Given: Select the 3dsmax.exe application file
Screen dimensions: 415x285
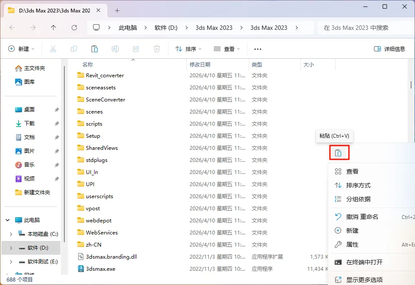Looking at the screenshot, I should tap(100, 269).
